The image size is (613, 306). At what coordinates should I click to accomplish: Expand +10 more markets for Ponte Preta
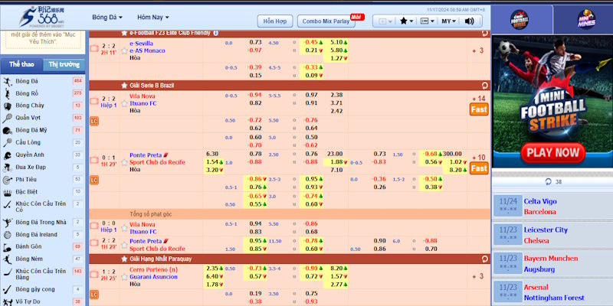tap(478, 158)
